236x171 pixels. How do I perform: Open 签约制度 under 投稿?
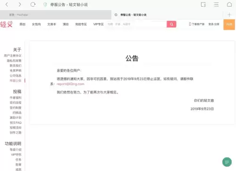[x=16, y=108]
